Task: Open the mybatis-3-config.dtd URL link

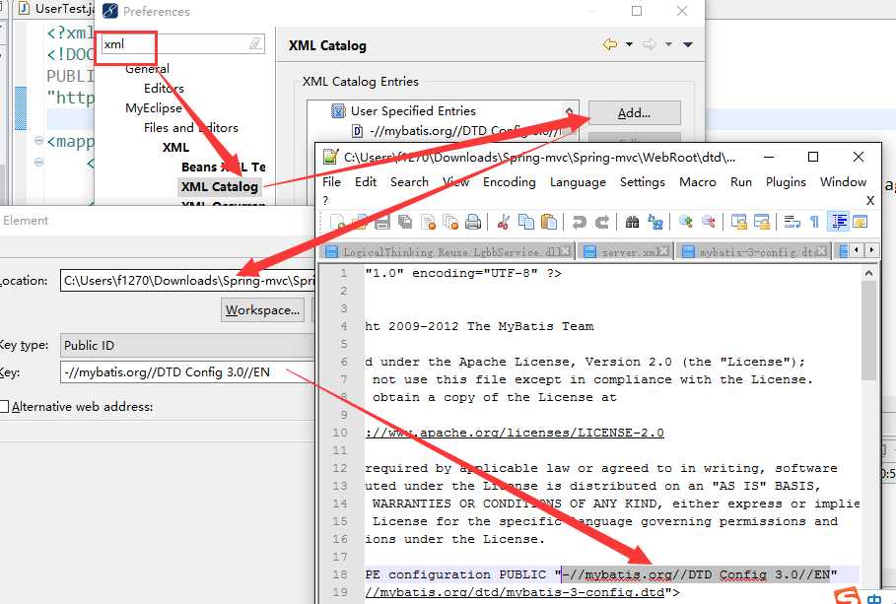Action: (515, 592)
